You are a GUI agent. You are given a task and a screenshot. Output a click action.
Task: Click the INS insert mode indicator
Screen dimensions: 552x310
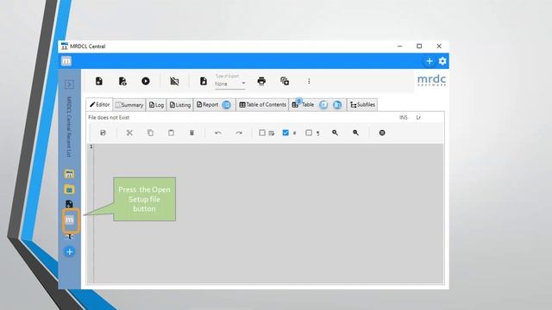pyautogui.click(x=404, y=117)
